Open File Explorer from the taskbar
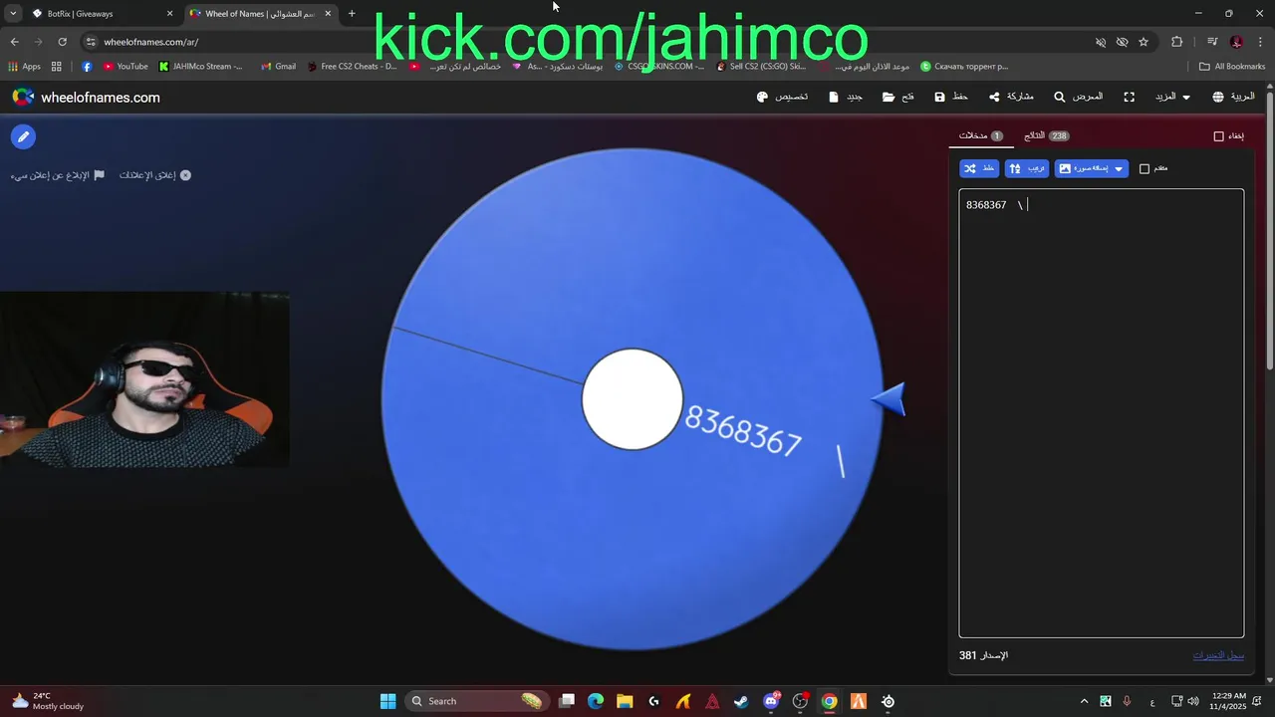This screenshot has width=1275, height=717. [625, 701]
